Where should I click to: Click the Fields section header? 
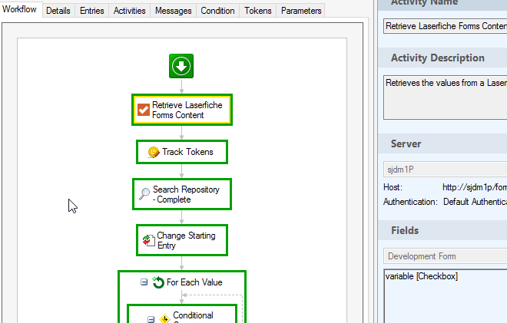point(442,230)
